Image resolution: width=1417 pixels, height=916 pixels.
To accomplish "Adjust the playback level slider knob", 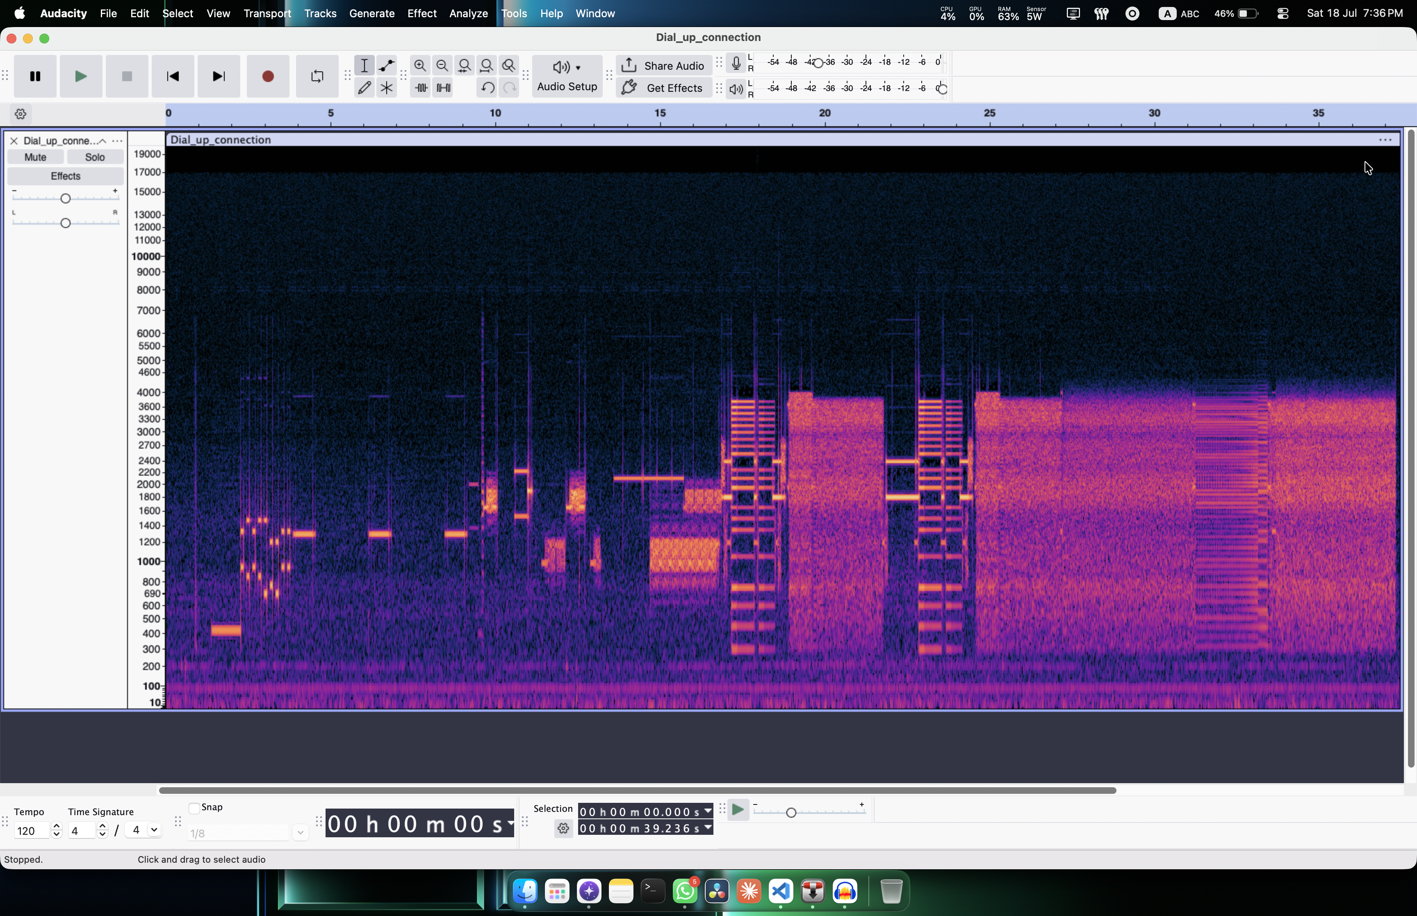I will pyautogui.click(x=942, y=89).
